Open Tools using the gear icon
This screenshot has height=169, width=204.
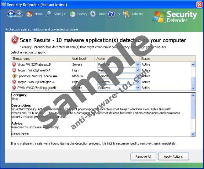point(93,14)
